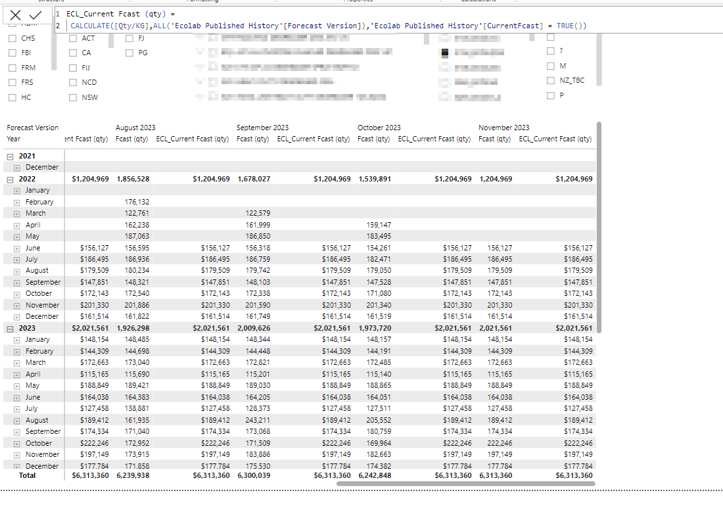Collapse the 2022 year row
This screenshot has width=723, height=520.
[x=10, y=179]
